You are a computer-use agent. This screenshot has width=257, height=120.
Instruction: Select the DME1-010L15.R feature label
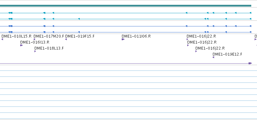(x=16, y=36)
